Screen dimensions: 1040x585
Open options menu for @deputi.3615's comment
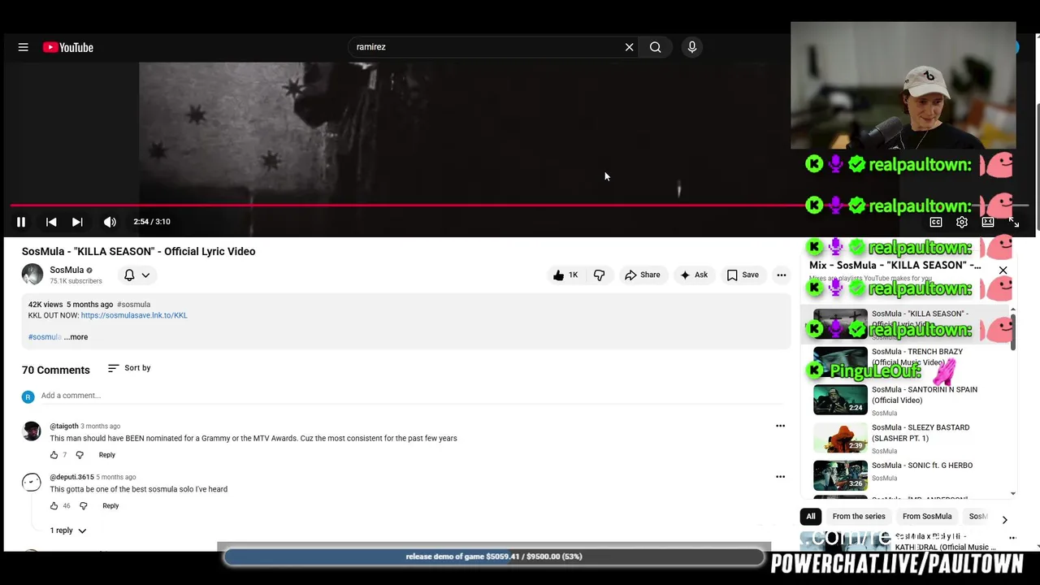[x=780, y=477]
